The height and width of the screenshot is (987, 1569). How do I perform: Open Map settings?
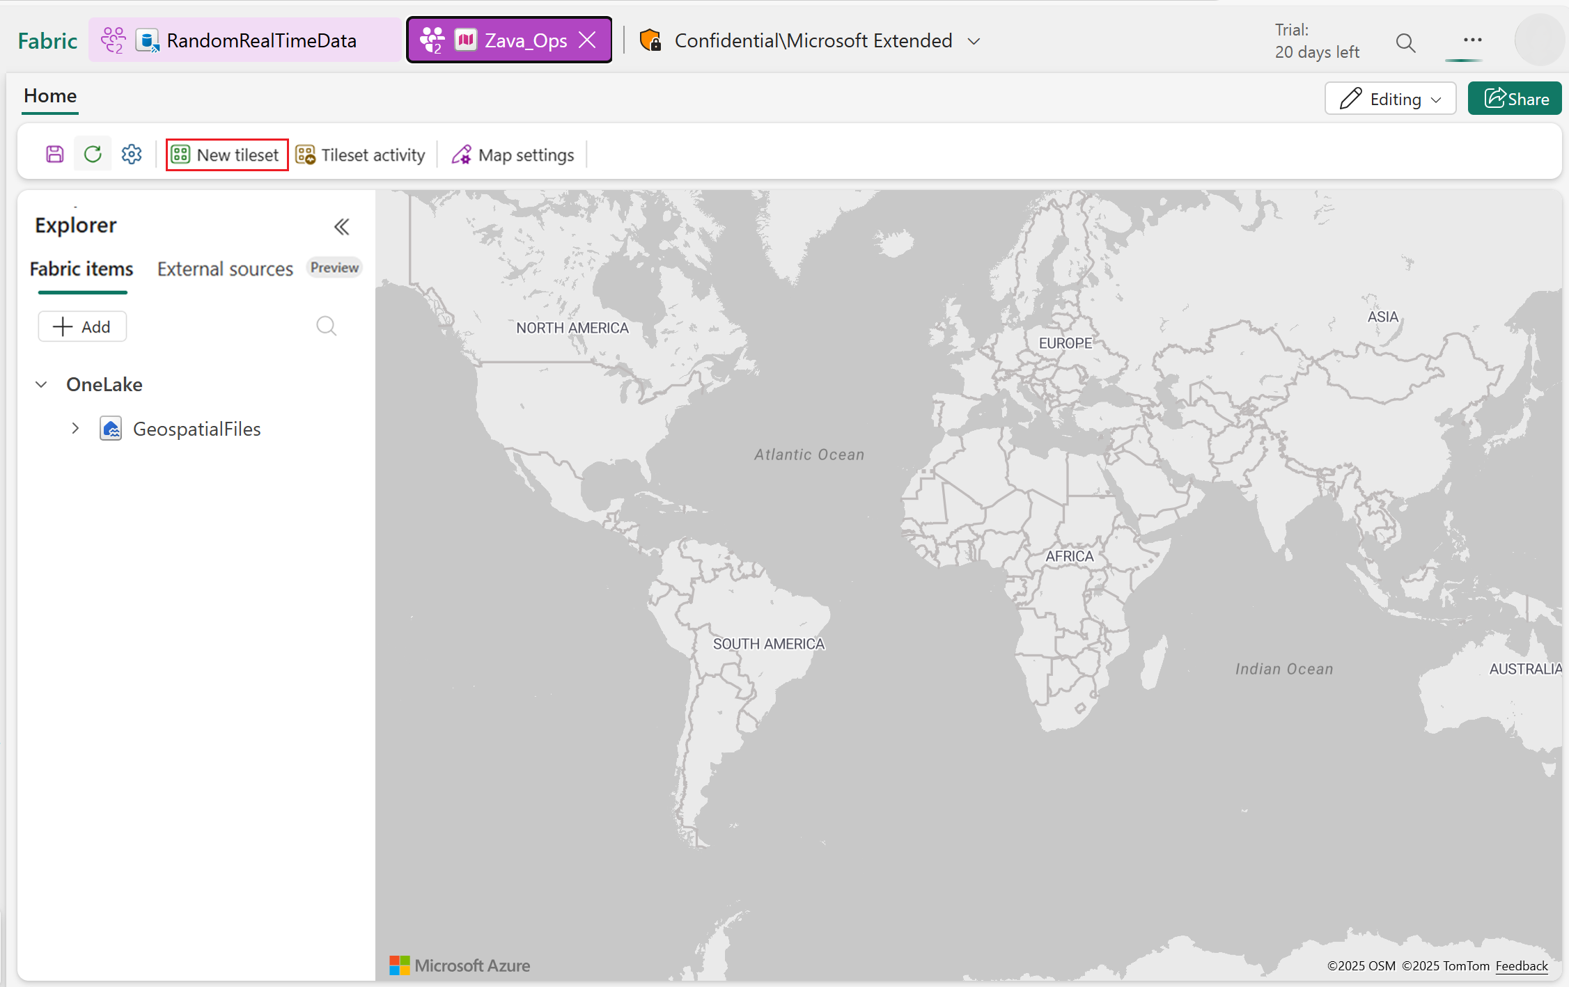tap(513, 155)
